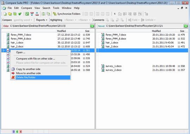Select survey_2.docx in the right pane
This screenshot has height=134, width=190.
(x=114, y=70)
